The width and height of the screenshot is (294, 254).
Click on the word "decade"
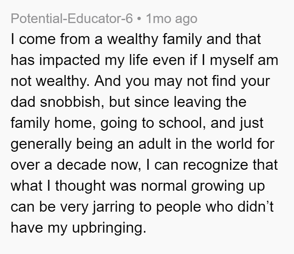81,165
